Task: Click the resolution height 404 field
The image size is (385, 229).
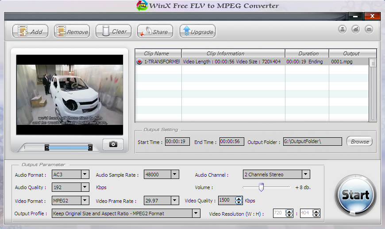Action: pos(306,213)
